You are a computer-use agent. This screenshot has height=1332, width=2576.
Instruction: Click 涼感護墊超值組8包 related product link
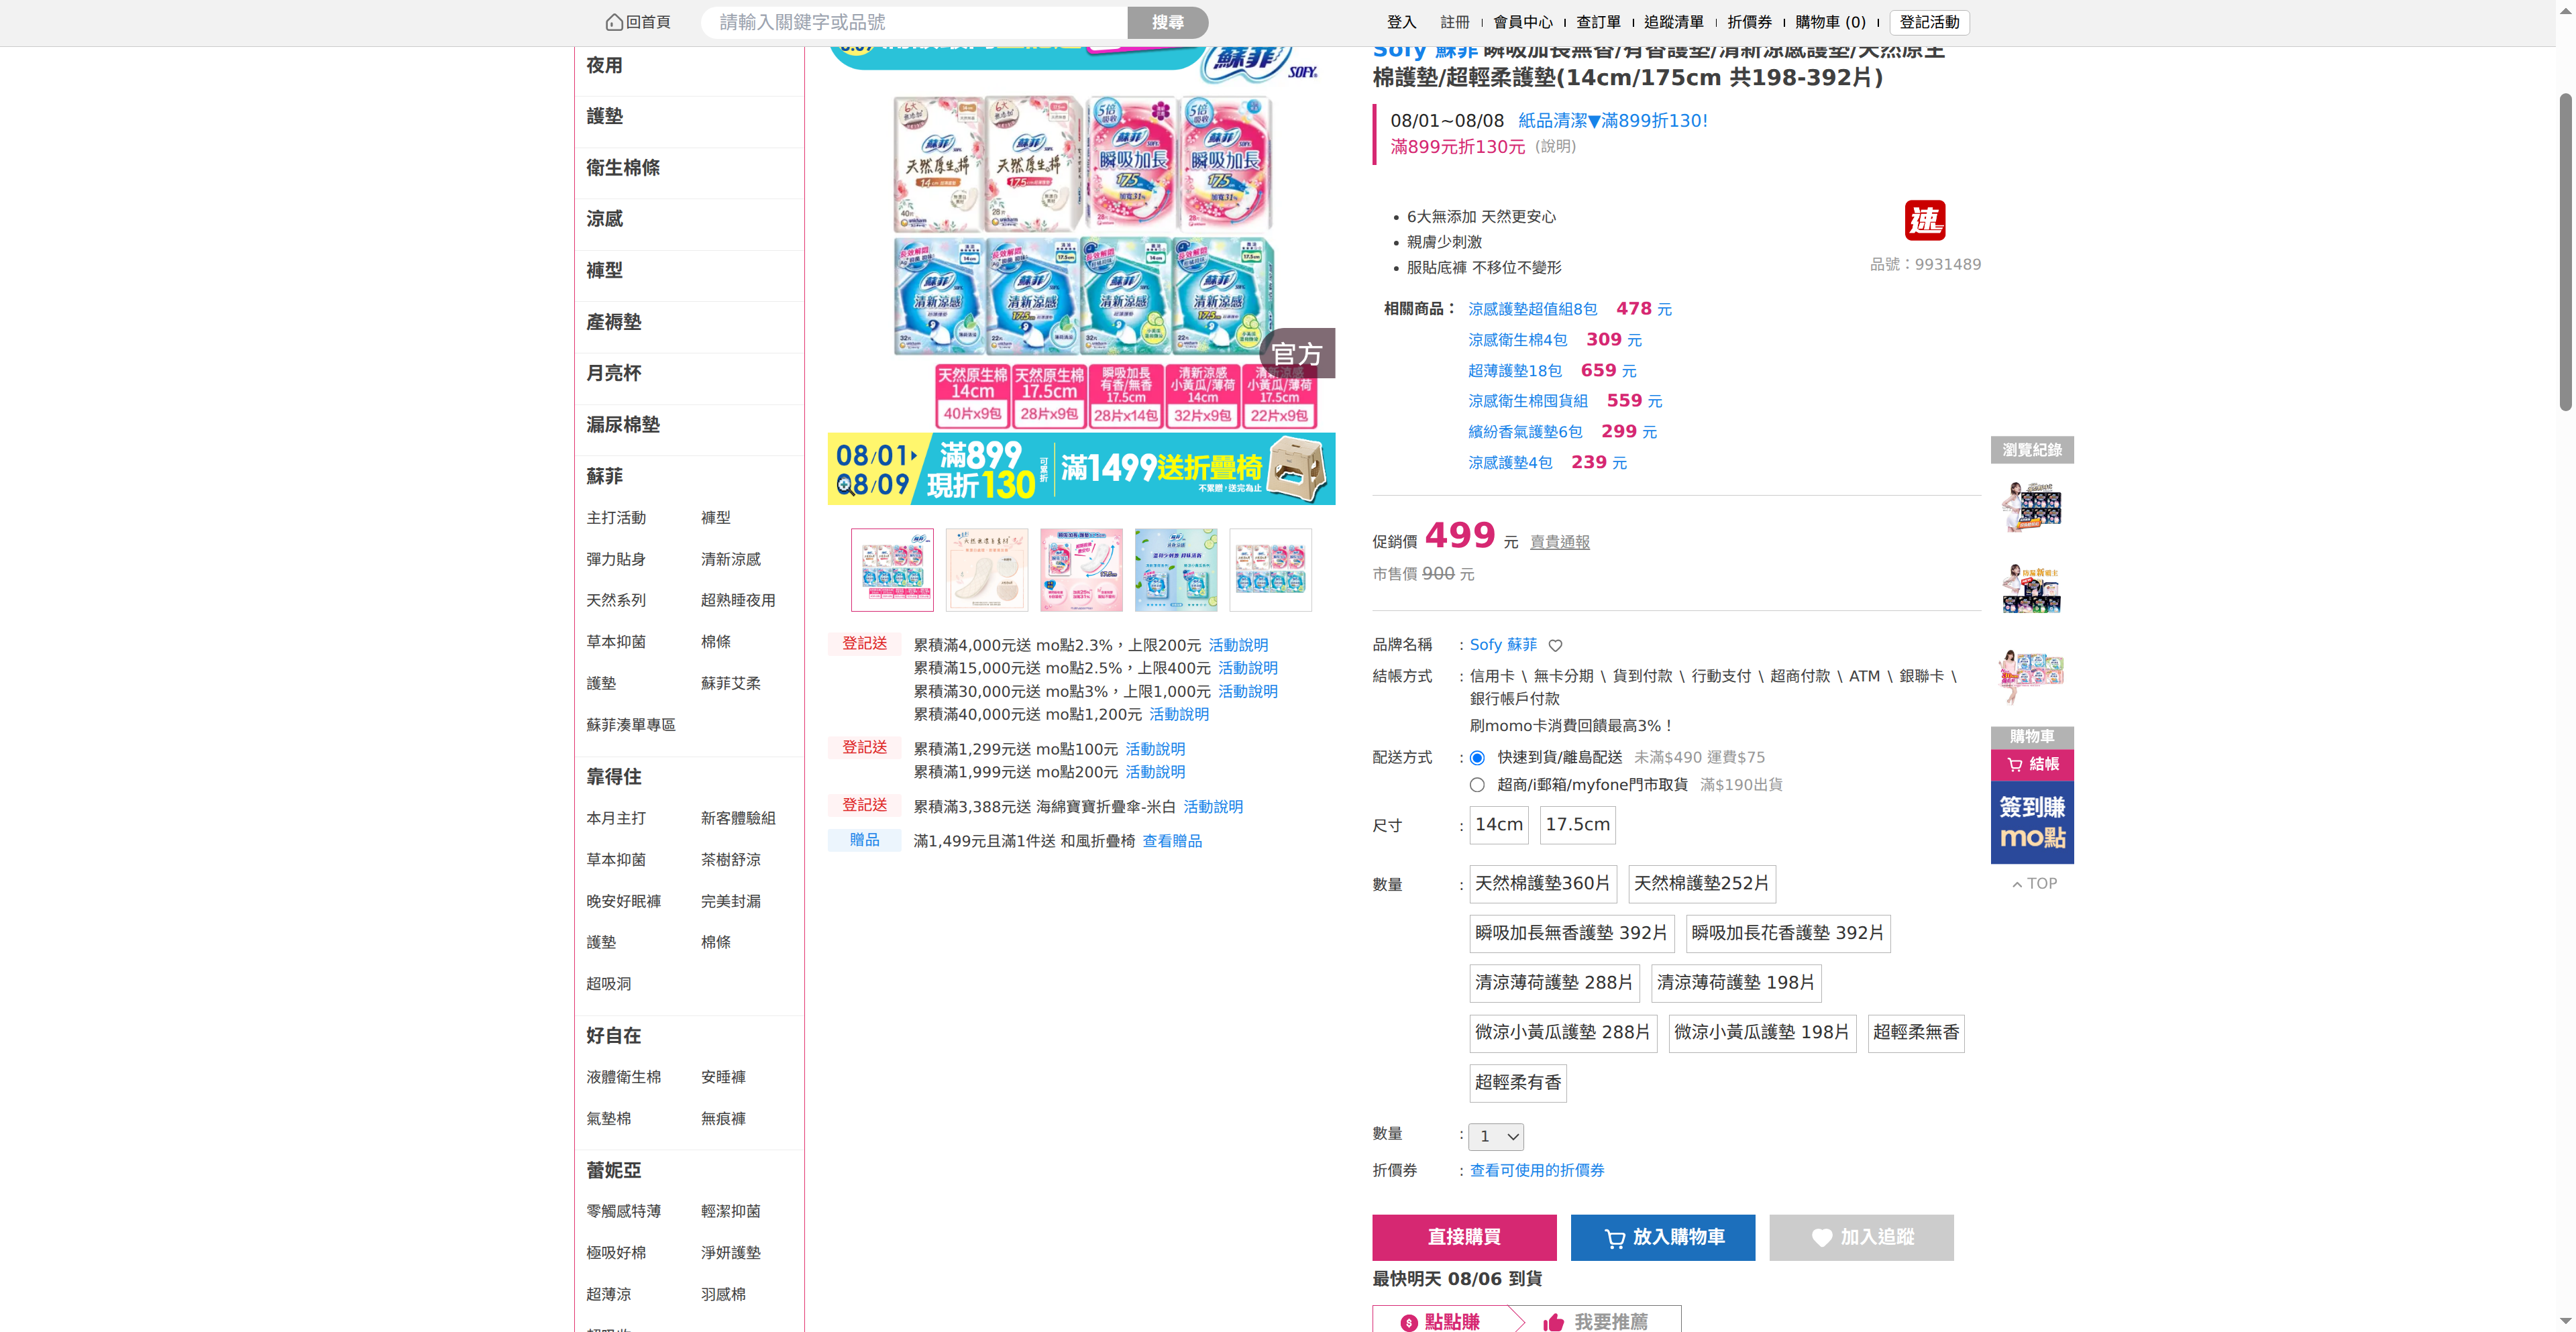coord(1532,310)
